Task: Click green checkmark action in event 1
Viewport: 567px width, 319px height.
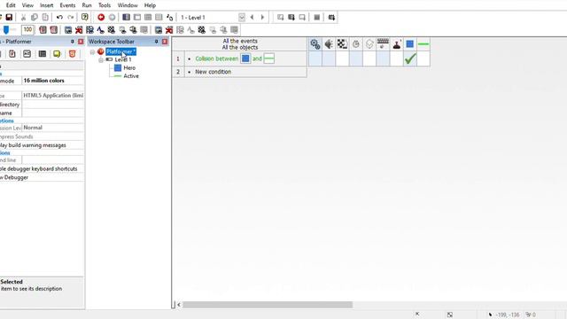Action: pos(410,58)
